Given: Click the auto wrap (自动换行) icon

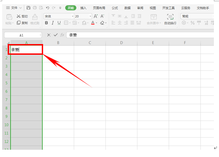Looking at the screenshot, I should (170, 17).
